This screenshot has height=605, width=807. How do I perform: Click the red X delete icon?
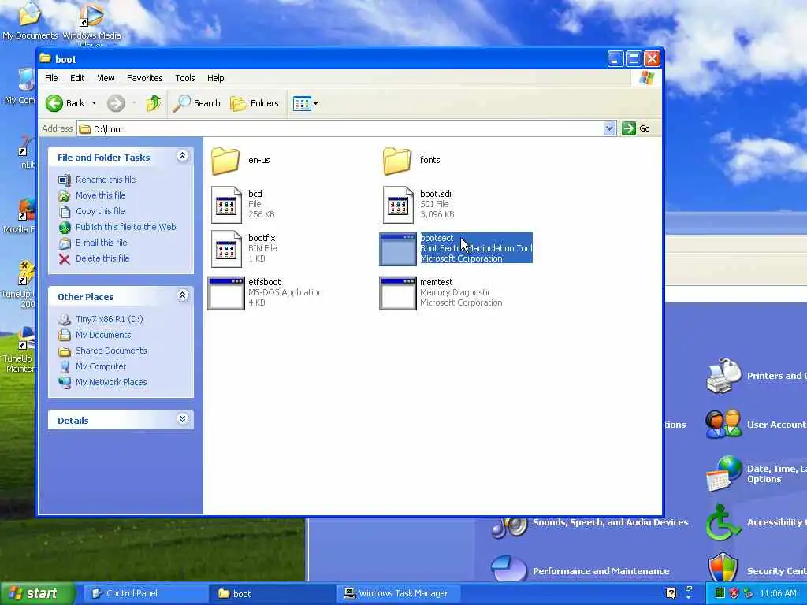click(65, 258)
